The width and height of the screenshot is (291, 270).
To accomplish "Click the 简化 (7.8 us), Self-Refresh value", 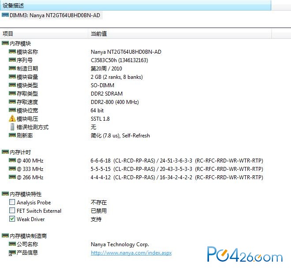I will 120,136.
